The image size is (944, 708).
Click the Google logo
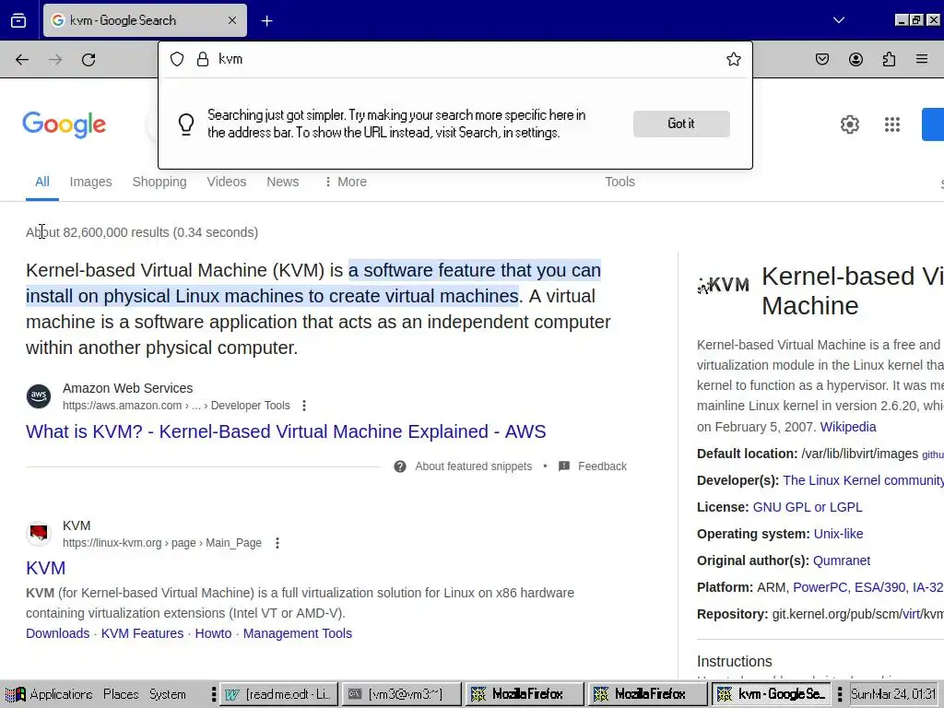(64, 124)
